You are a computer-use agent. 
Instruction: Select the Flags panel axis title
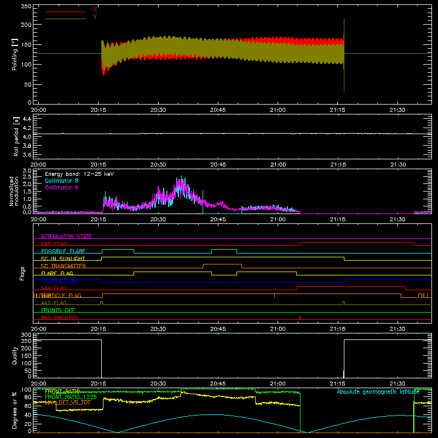[x=22, y=273]
